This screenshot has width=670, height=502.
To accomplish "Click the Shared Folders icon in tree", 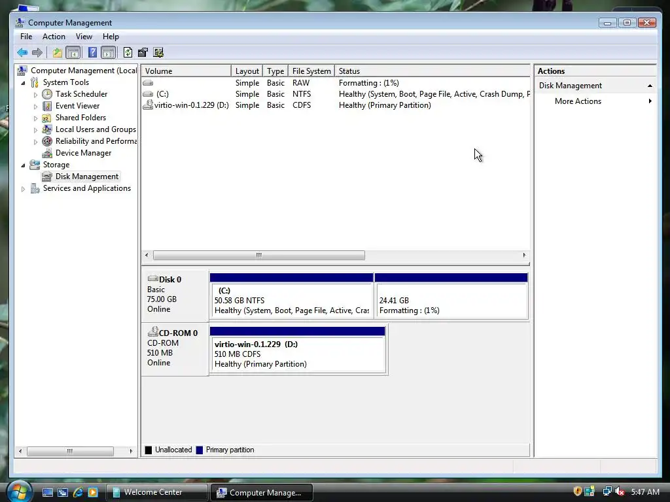I will [x=47, y=118].
